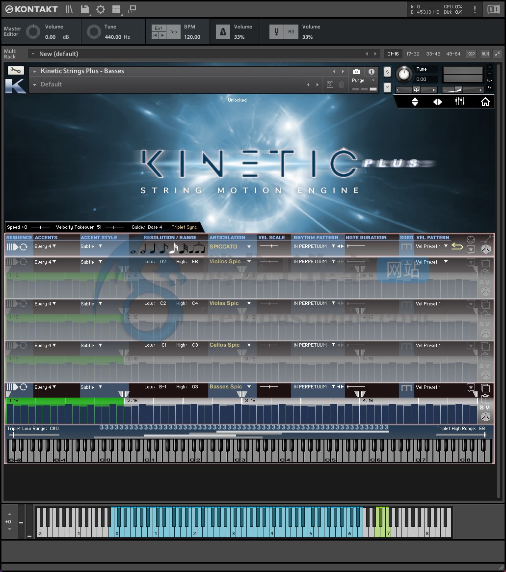Open the Violins Spic articulation dropdown

[x=230, y=262]
